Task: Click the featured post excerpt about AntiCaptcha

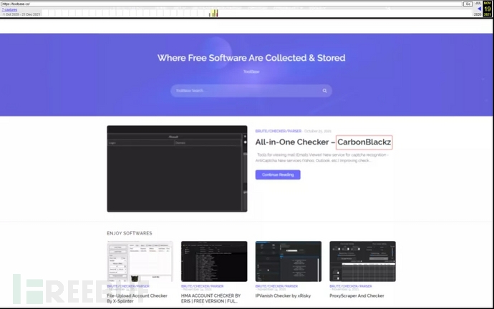Action: pyautogui.click(x=322, y=157)
